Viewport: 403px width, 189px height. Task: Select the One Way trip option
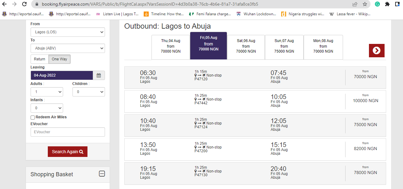pyautogui.click(x=59, y=59)
